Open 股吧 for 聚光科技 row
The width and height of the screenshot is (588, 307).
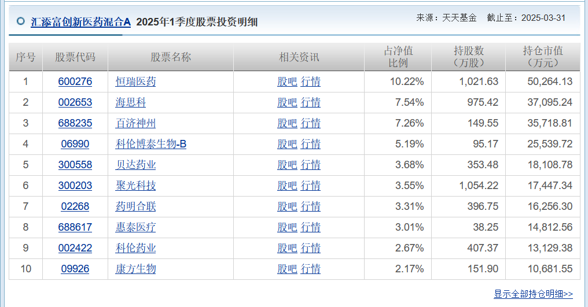point(287,186)
